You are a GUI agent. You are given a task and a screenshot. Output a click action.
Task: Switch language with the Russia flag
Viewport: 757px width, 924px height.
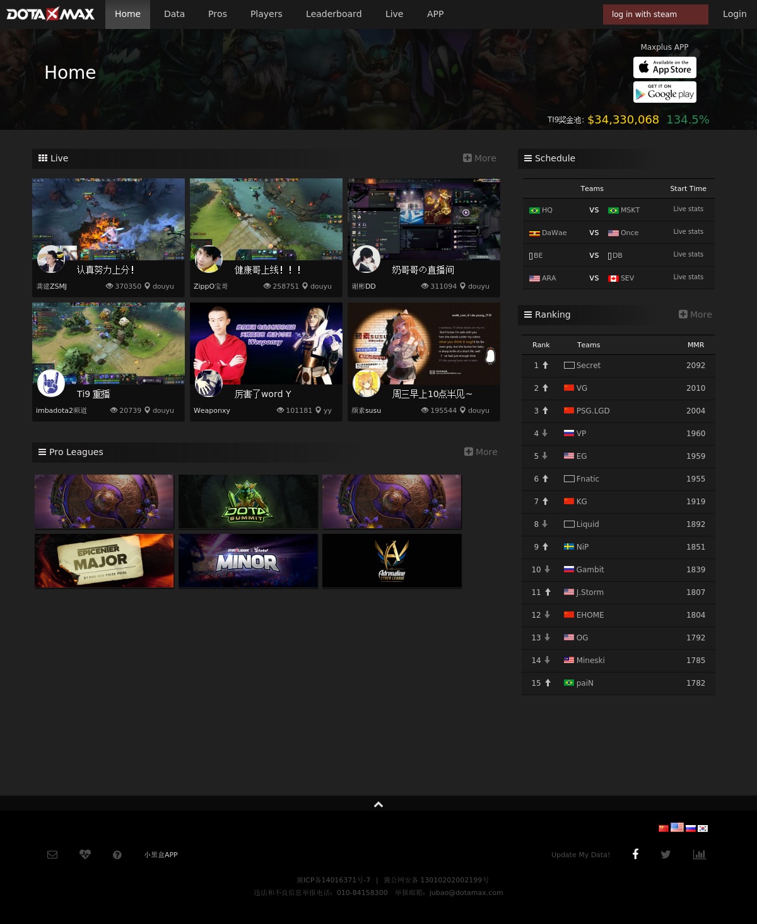(x=691, y=828)
